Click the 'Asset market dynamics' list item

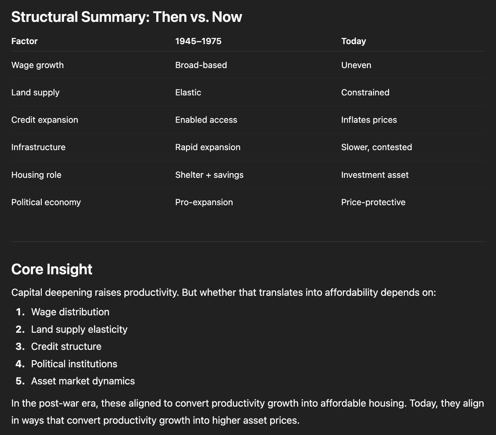(x=83, y=381)
